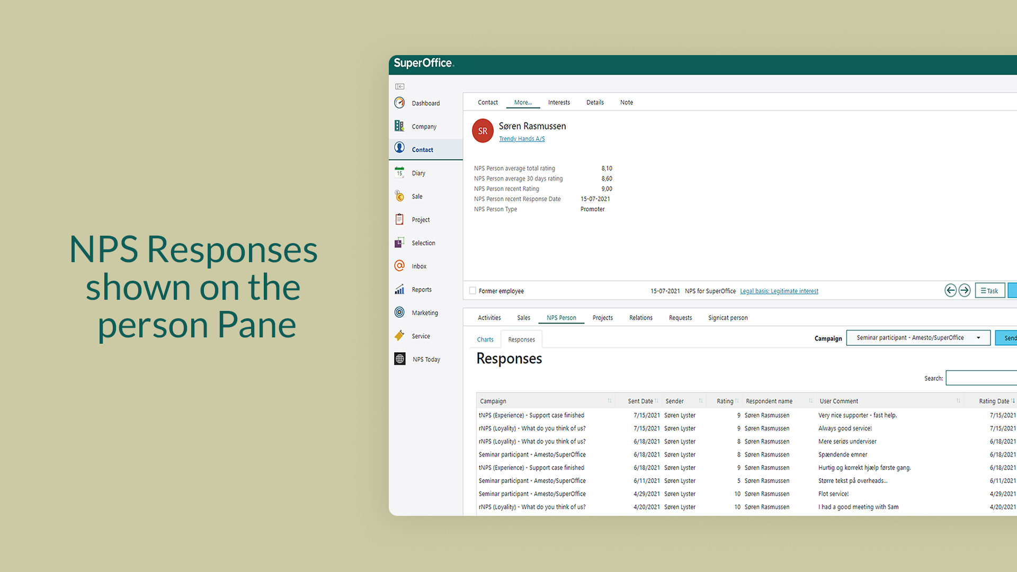Switch to the More... tab
The image size is (1017, 572).
click(x=523, y=102)
